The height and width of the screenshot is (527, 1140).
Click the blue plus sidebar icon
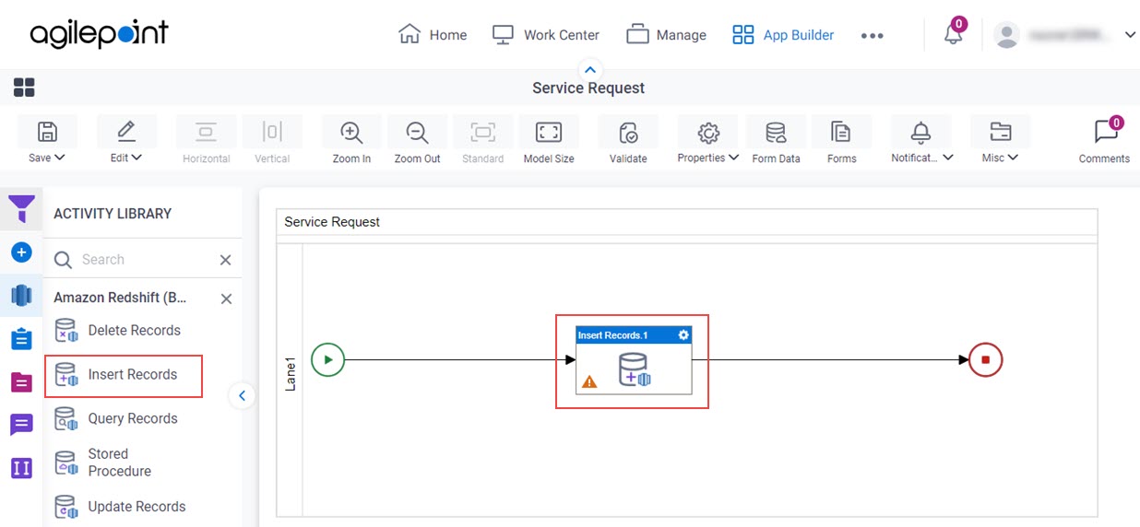point(21,252)
